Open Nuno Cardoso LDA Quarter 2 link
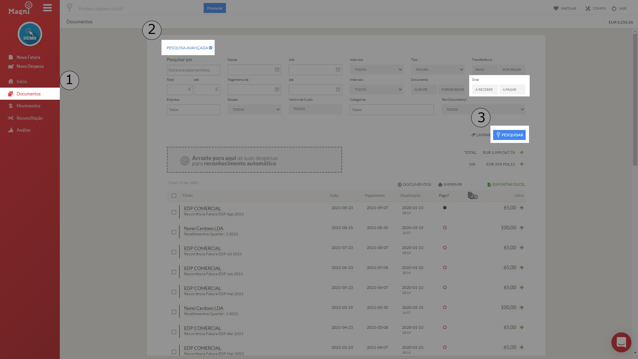Viewport: 638px width, 359px height. pos(204,228)
